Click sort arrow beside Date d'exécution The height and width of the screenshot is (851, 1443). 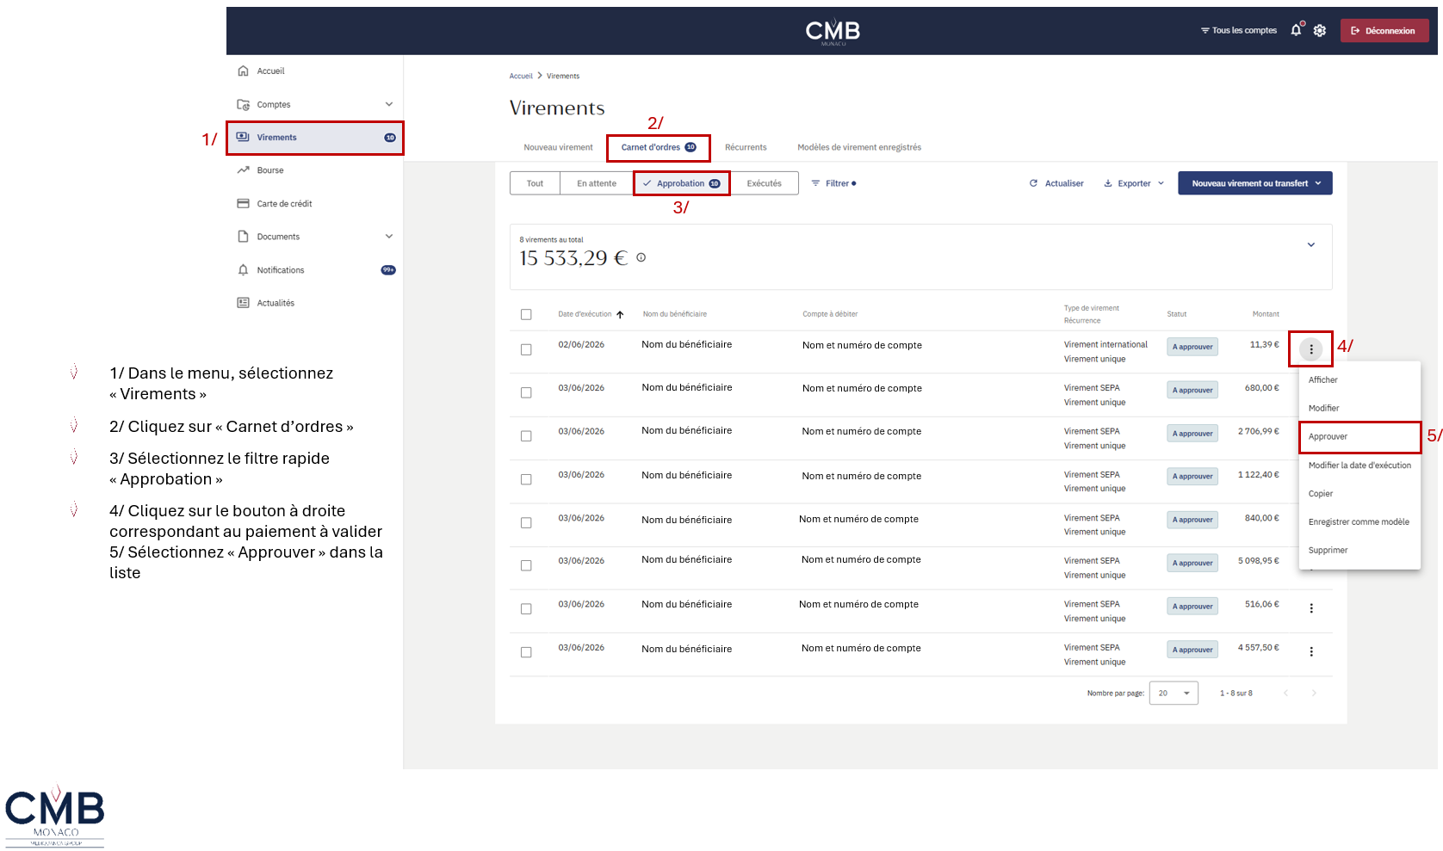[x=620, y=314]
